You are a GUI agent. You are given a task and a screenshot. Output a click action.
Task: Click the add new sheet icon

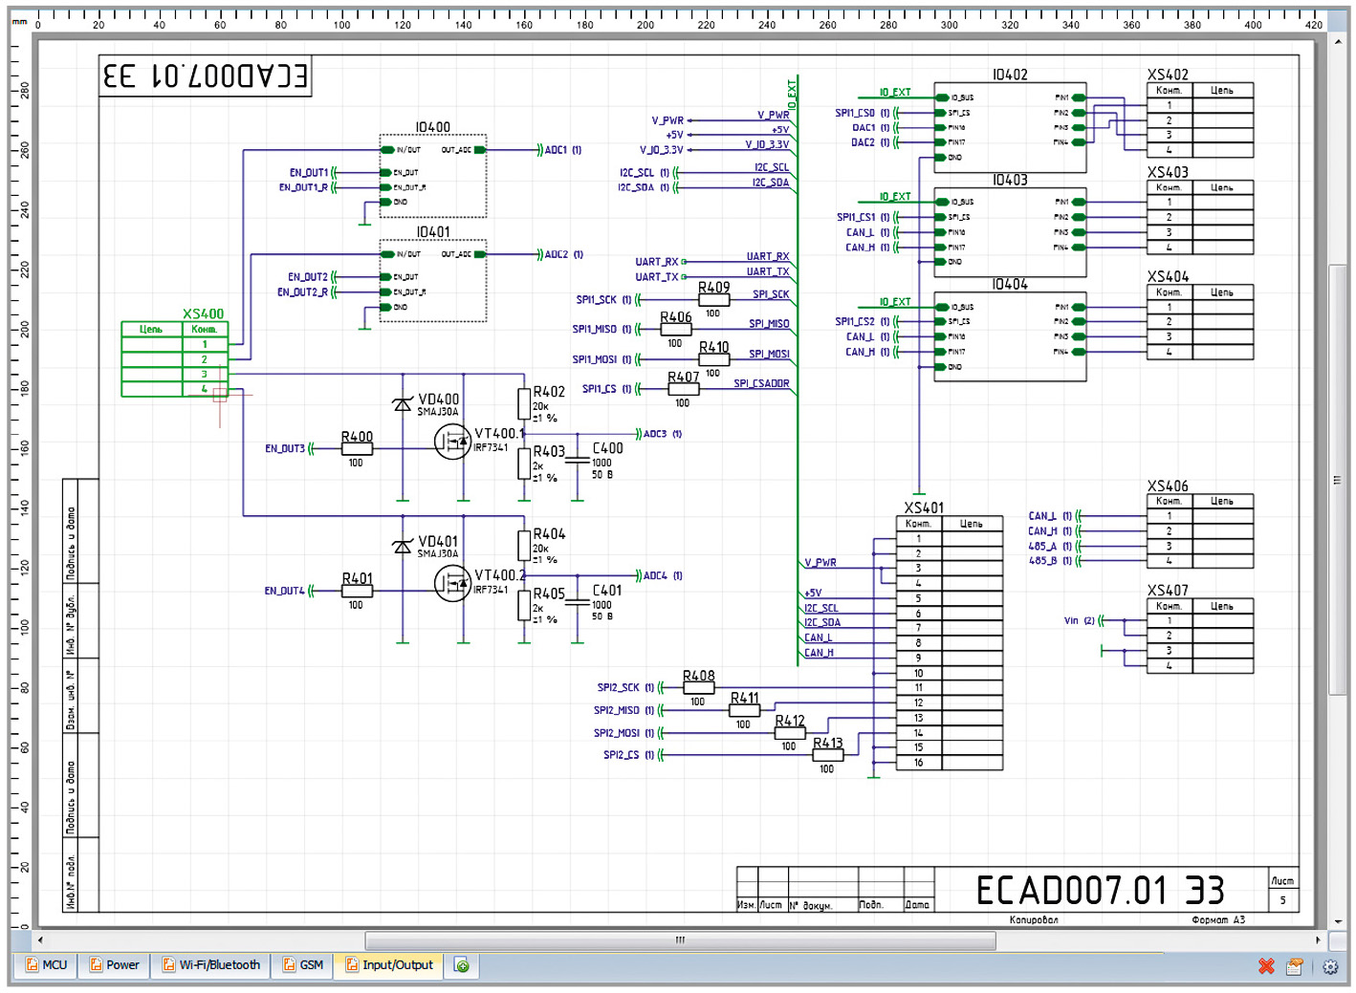pos(461,965)
